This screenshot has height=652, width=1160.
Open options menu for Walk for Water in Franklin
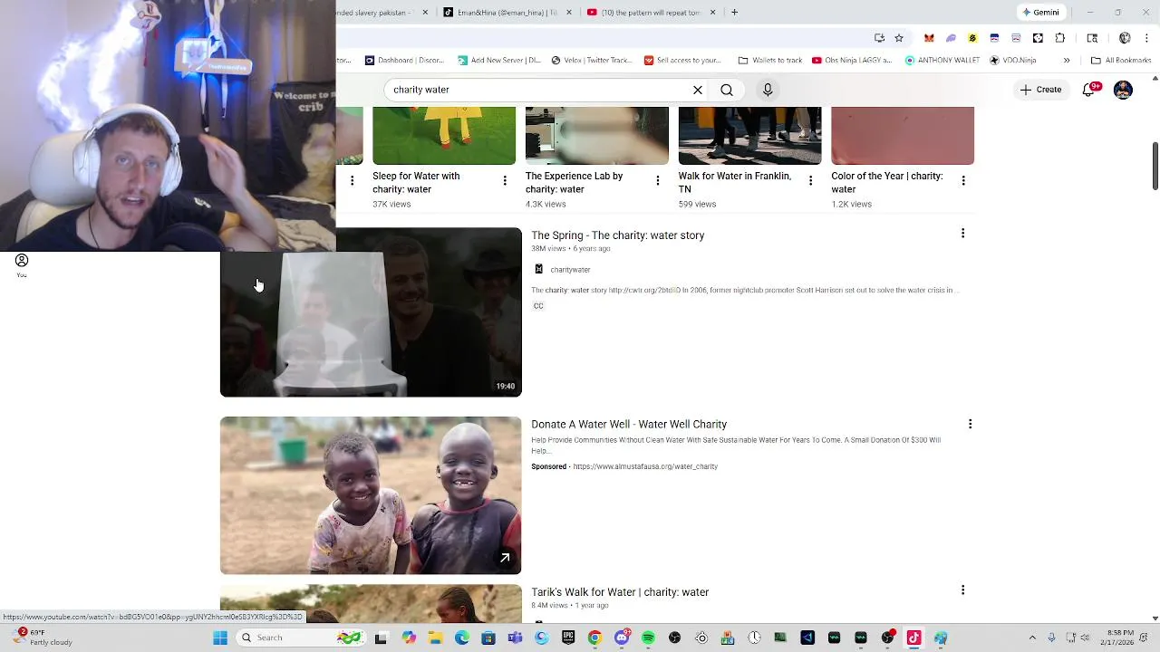(x=810, y=181)
